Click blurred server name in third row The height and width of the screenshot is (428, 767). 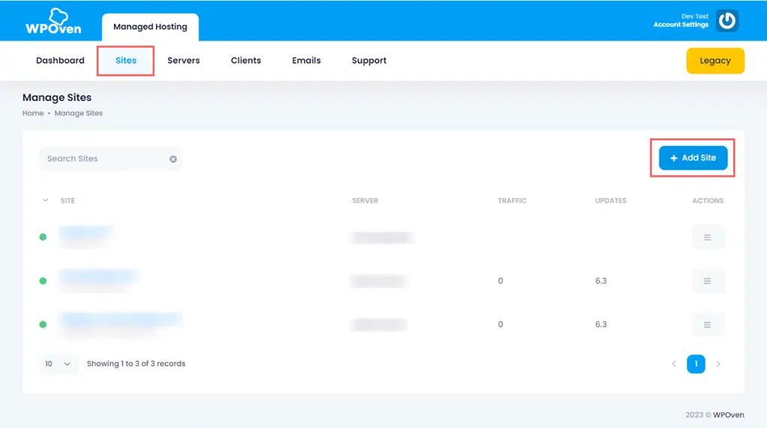point(378,325)
